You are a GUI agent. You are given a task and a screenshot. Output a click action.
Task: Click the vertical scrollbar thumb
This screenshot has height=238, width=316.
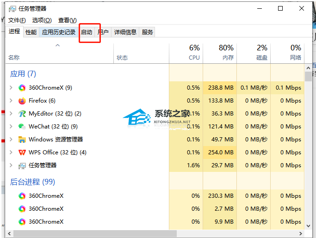(308, 77)
